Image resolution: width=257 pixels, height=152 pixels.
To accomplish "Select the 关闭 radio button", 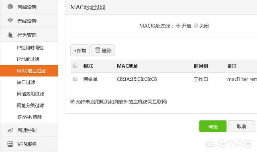I will [196, 26].
